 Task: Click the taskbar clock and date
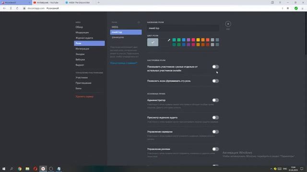(x=293, y=169)
